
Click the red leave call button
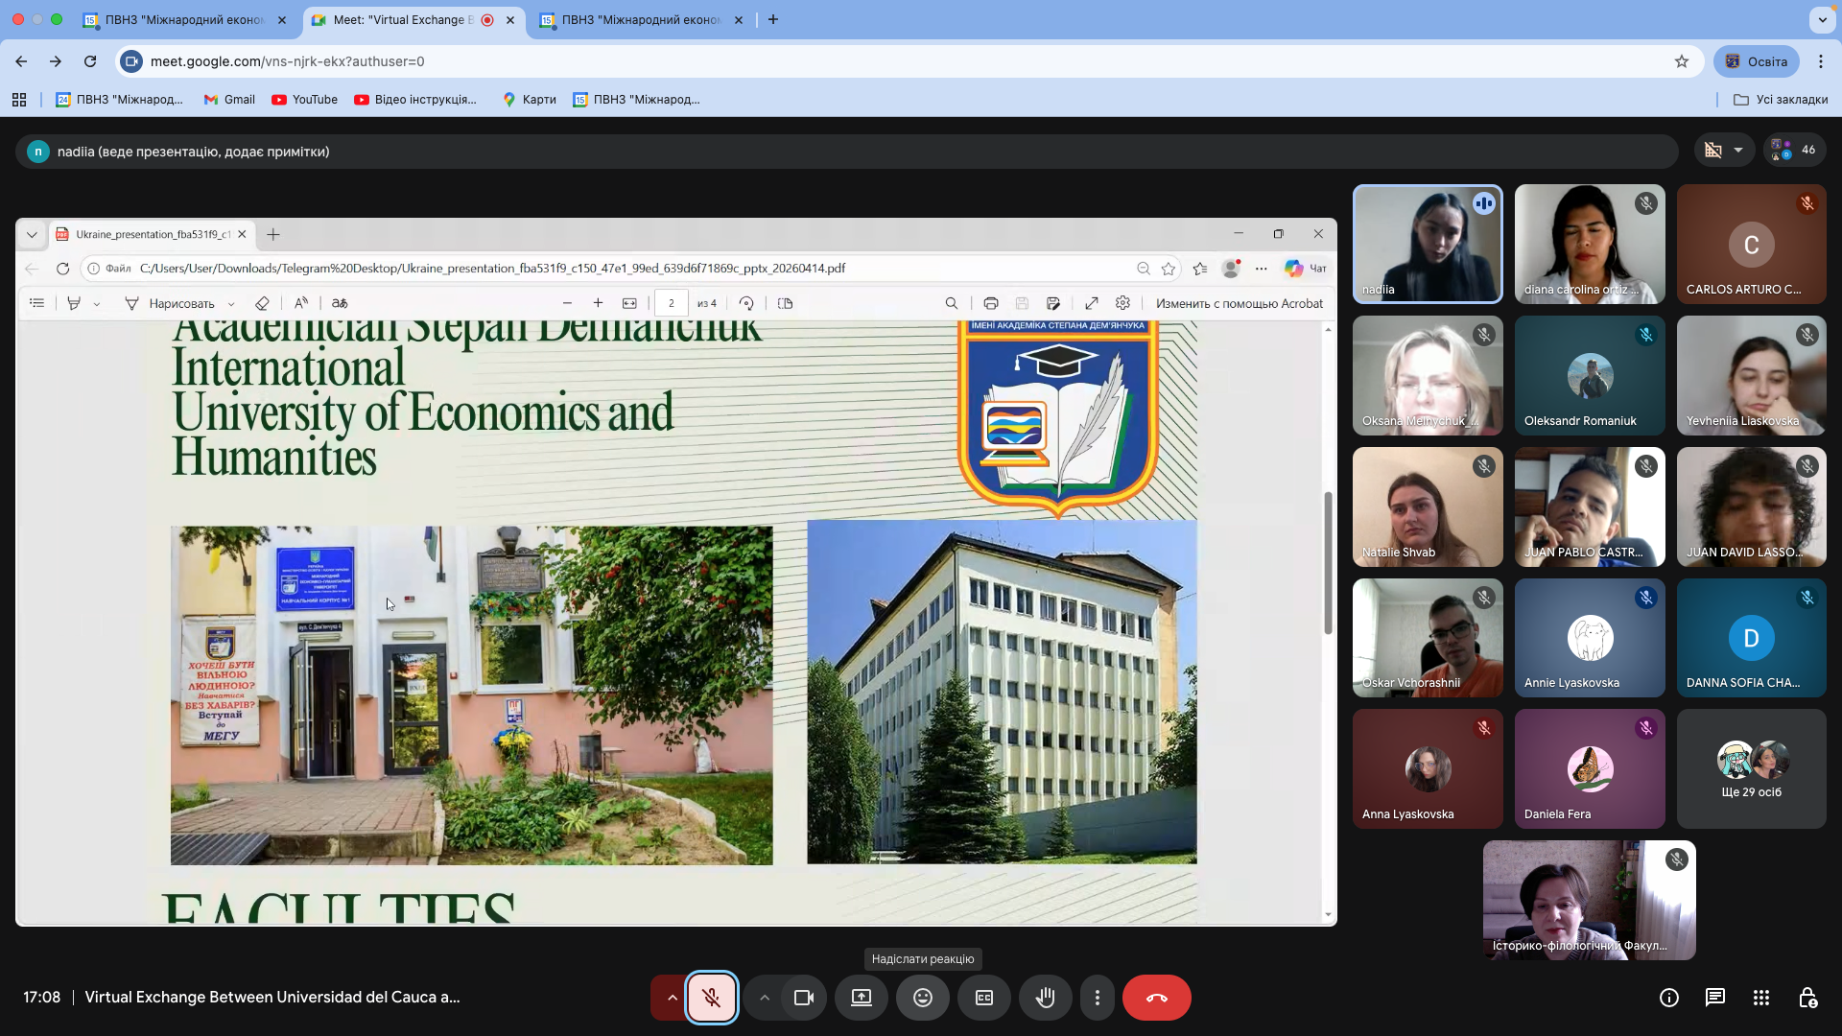point(1156,998)
